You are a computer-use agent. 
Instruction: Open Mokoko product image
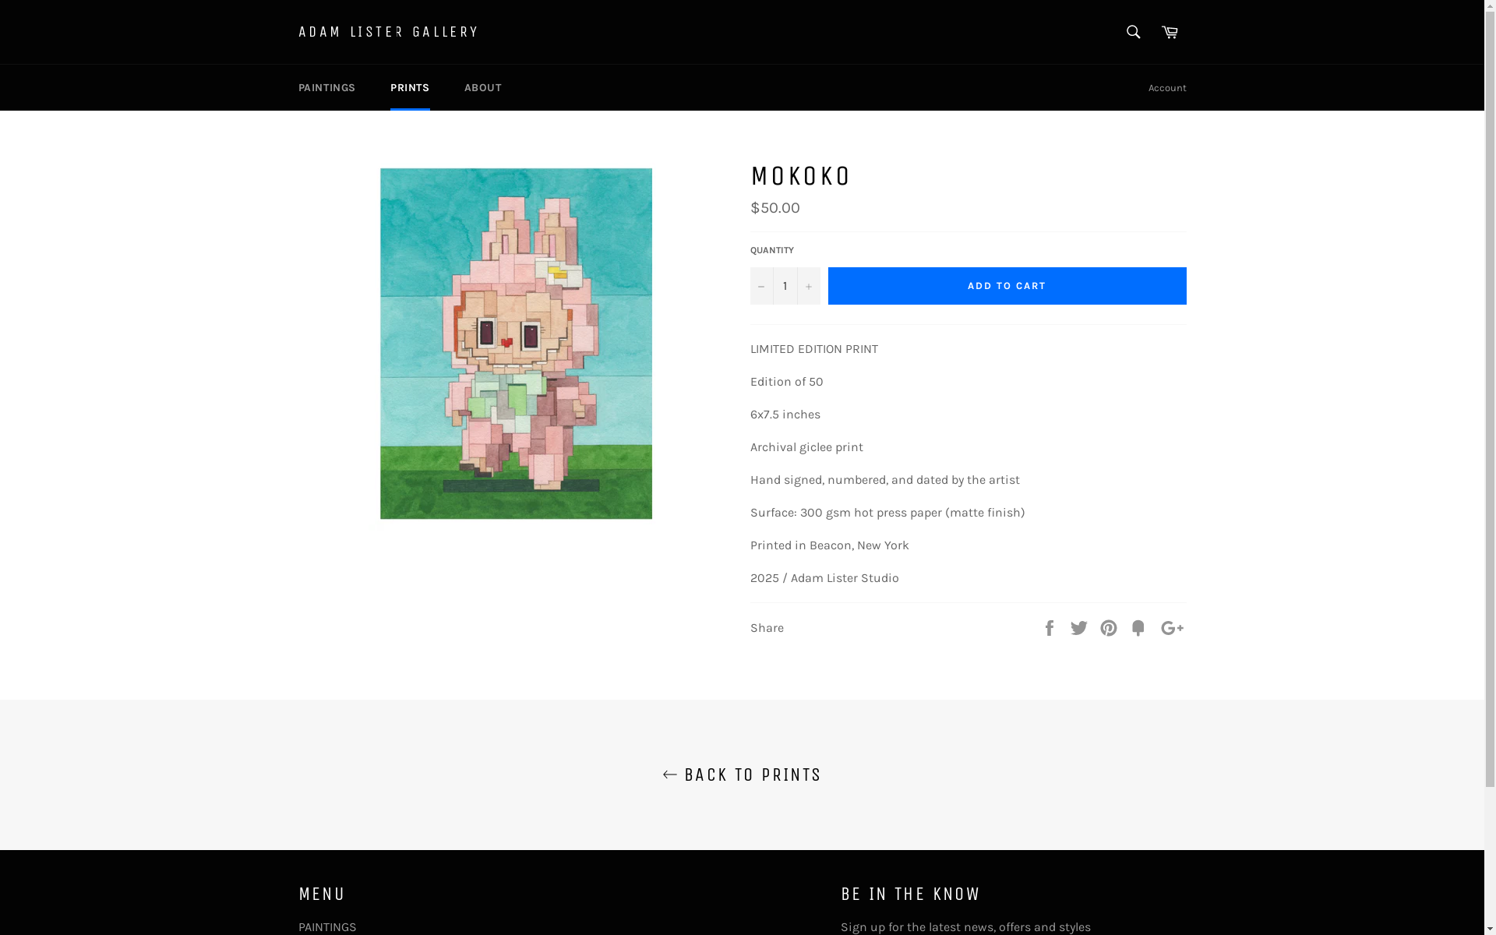tap(516, 344)
